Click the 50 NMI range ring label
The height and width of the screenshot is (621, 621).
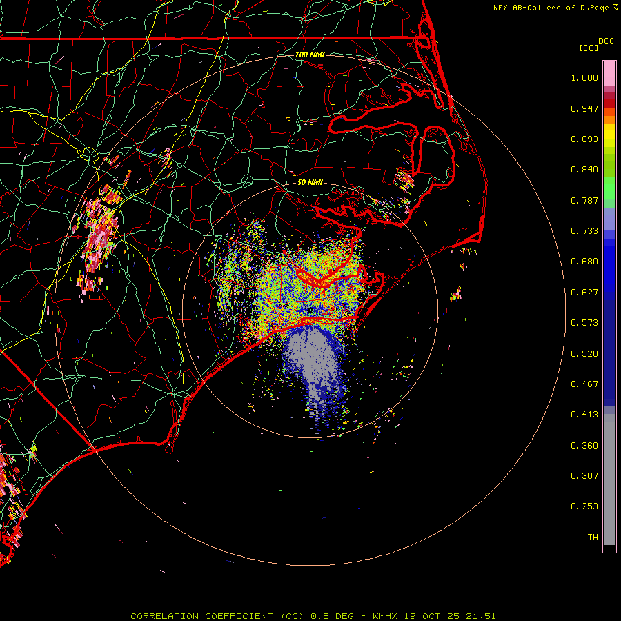click(x=310, y=182)
